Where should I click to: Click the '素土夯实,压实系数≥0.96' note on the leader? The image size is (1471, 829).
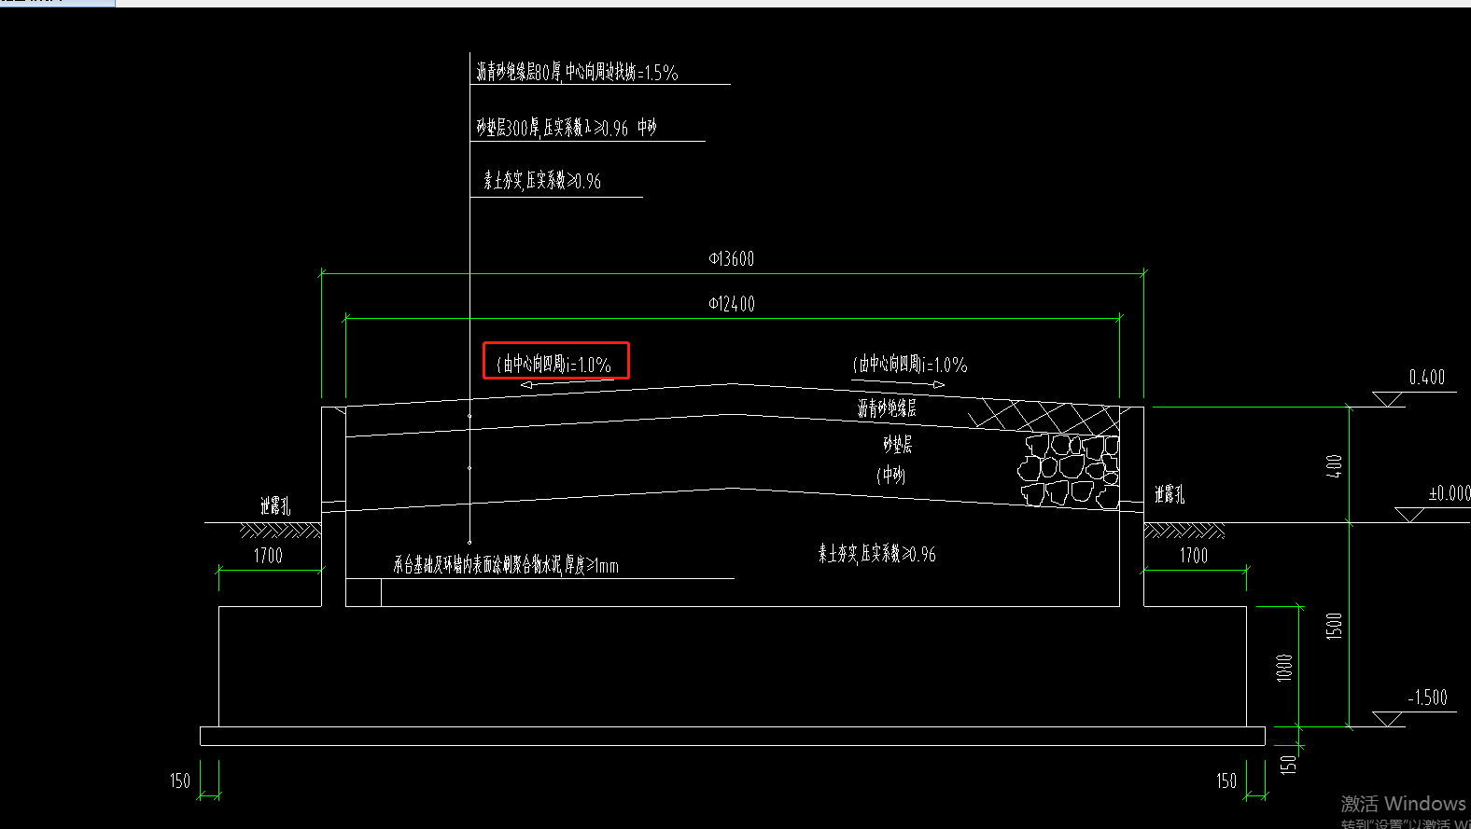coord(542,181)
